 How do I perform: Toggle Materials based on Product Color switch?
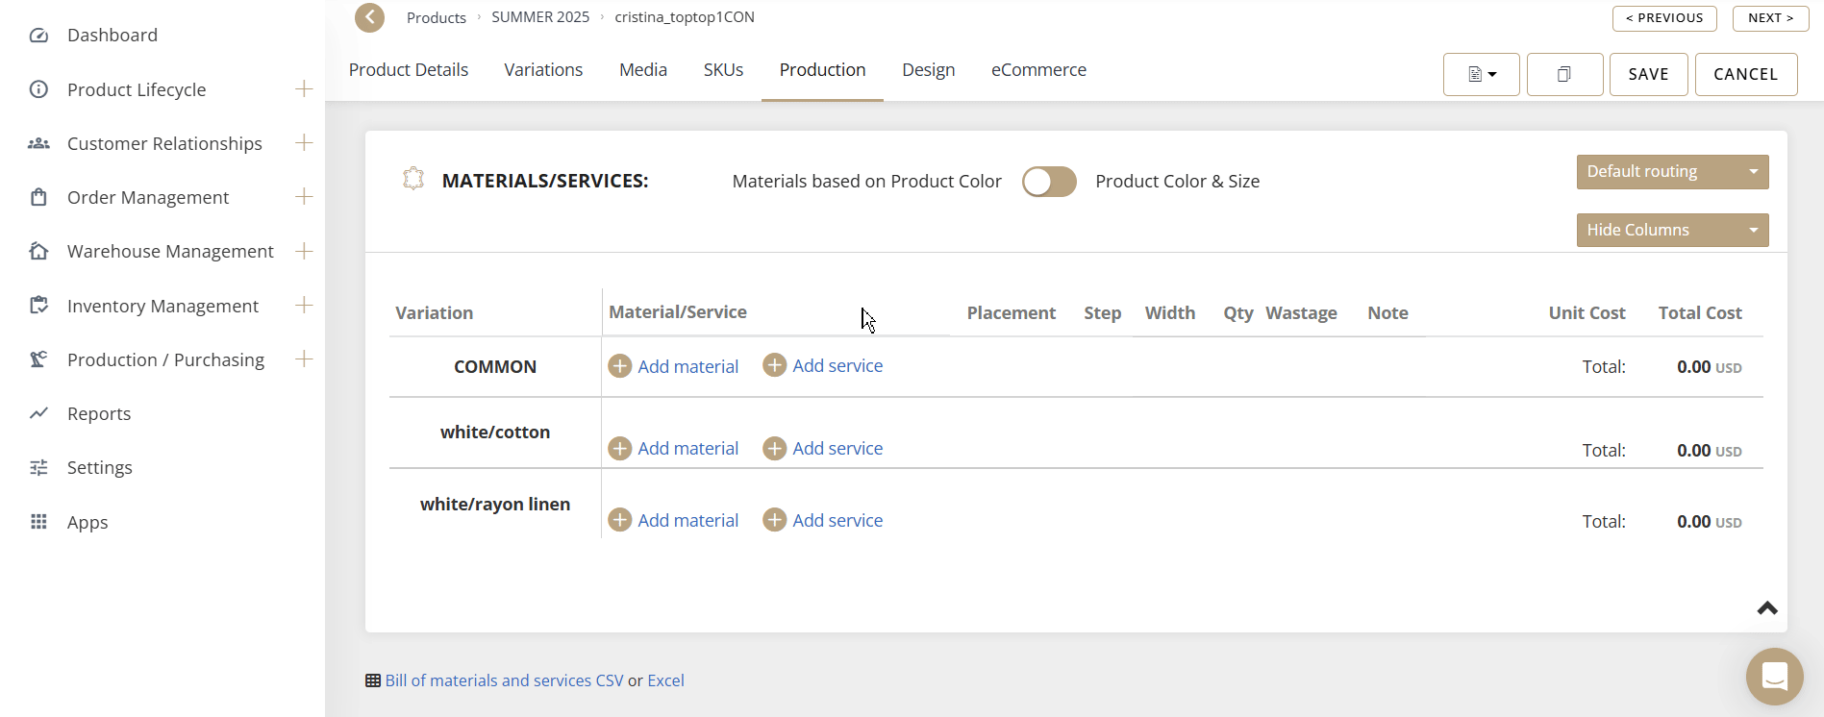tap(1048, 182)
